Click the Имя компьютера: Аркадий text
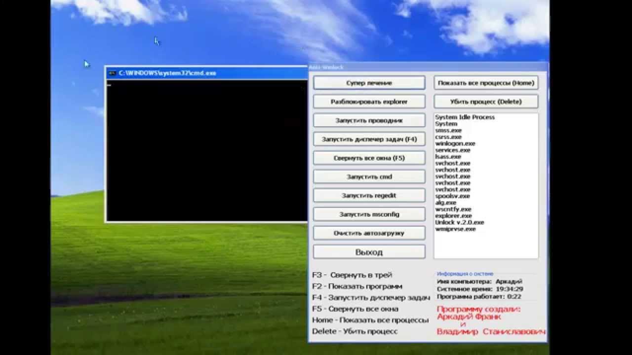 (x=479, y=281)
